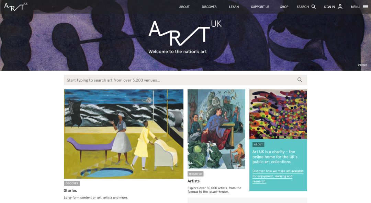Viewport: 371px width, 203px height.
Task: Click the Art UK logo in header corner
Action: [16, 7]
